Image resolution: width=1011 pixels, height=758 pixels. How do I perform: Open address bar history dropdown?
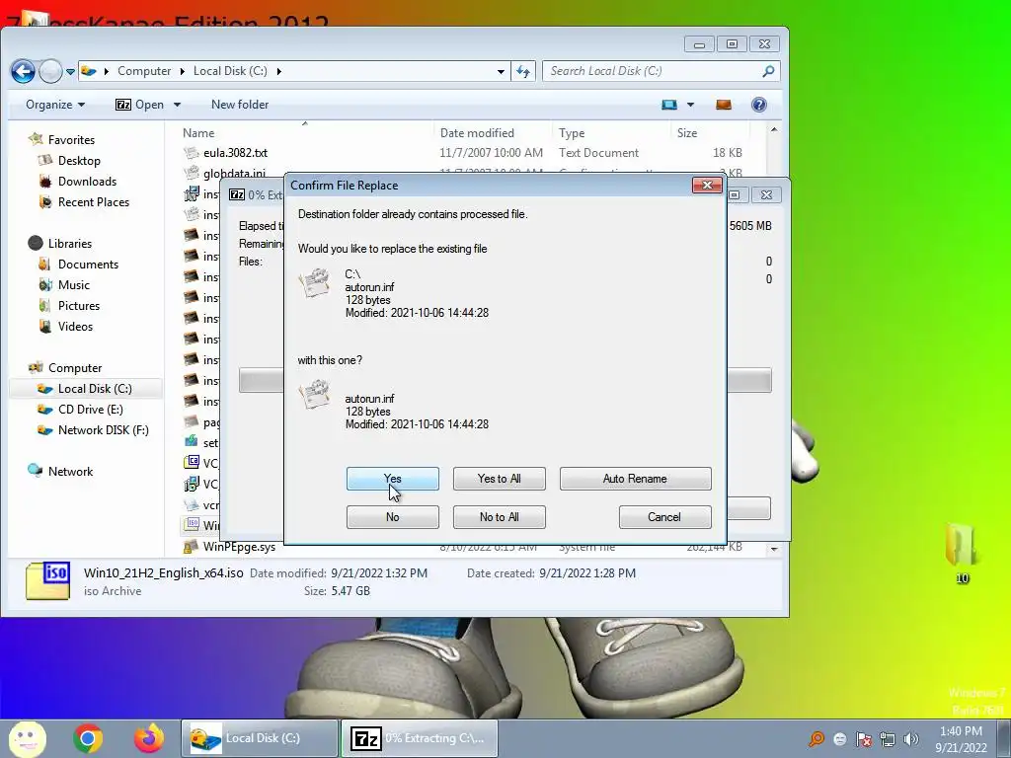501,71
